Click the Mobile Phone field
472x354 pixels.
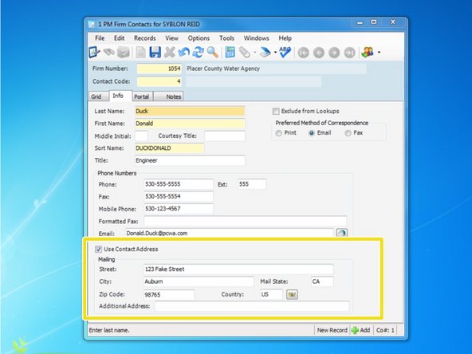coord(179,209)
